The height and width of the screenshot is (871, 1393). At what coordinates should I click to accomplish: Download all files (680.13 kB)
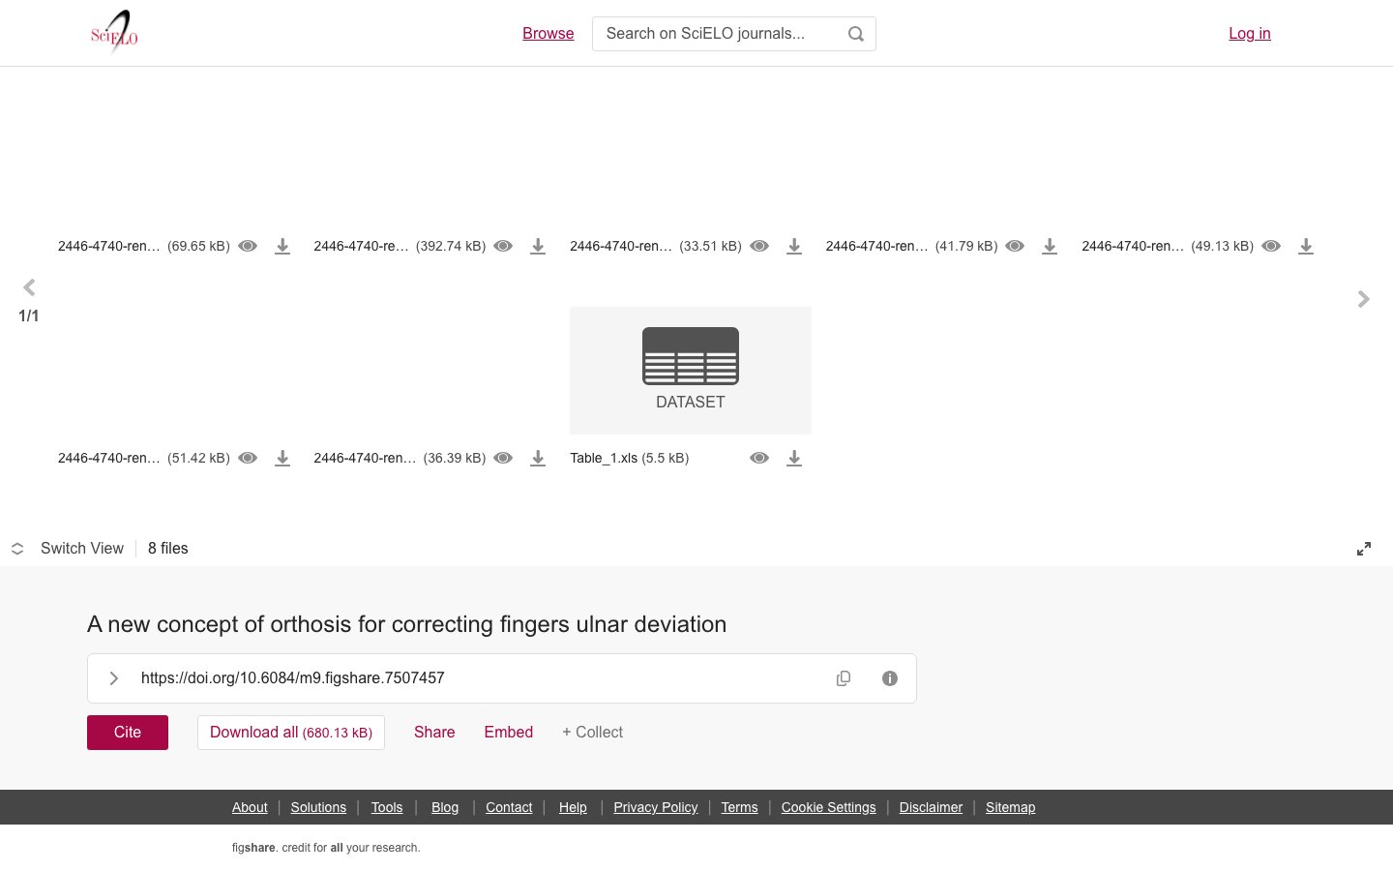(x=291, y=733)
